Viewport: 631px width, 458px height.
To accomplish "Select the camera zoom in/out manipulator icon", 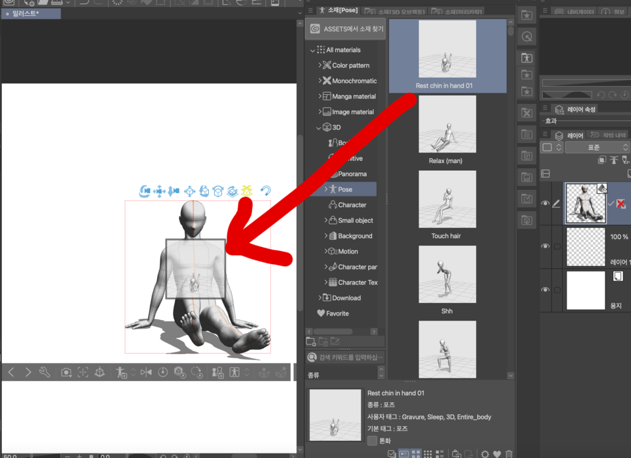I will coord(174,191).
